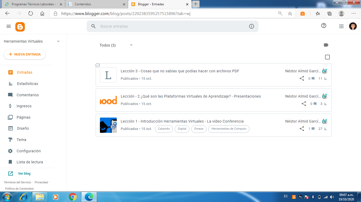Open the Google apps grid
Screen dimensions: 361x202
[341, 26]
